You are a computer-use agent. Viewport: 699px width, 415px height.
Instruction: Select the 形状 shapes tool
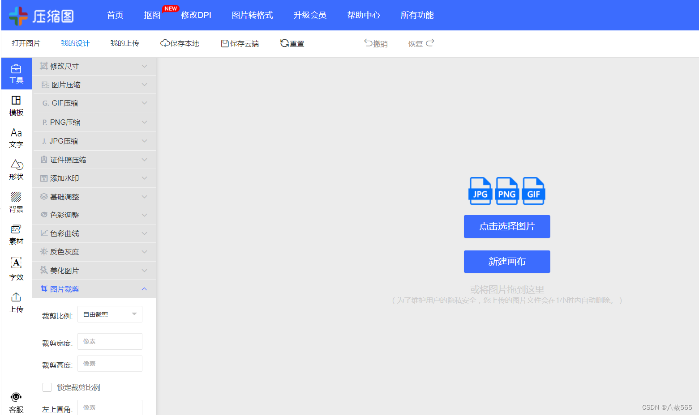pyautogui.click(x=16, y=170)
